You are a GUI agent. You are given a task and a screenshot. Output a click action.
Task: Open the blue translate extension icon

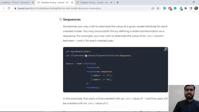click(164, 8)
